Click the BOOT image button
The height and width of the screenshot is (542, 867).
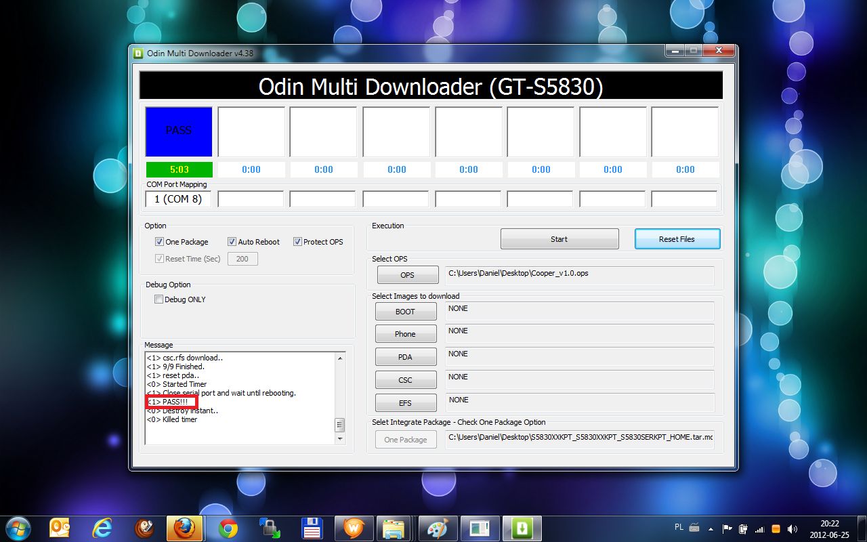405,312
